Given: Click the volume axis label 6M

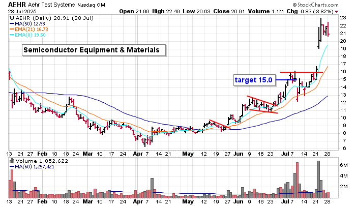Looking at the screenshot, I should (344, 165).
